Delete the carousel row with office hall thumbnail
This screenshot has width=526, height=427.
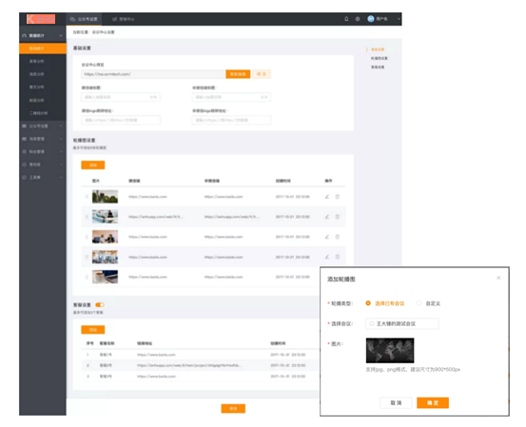coord(338,258)
